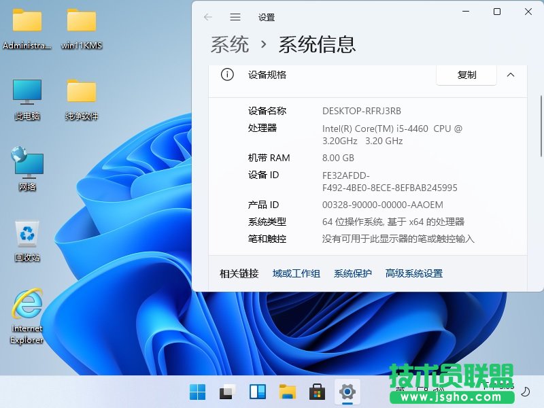Launch File Explorer from the taskbar

pos(287,392)
